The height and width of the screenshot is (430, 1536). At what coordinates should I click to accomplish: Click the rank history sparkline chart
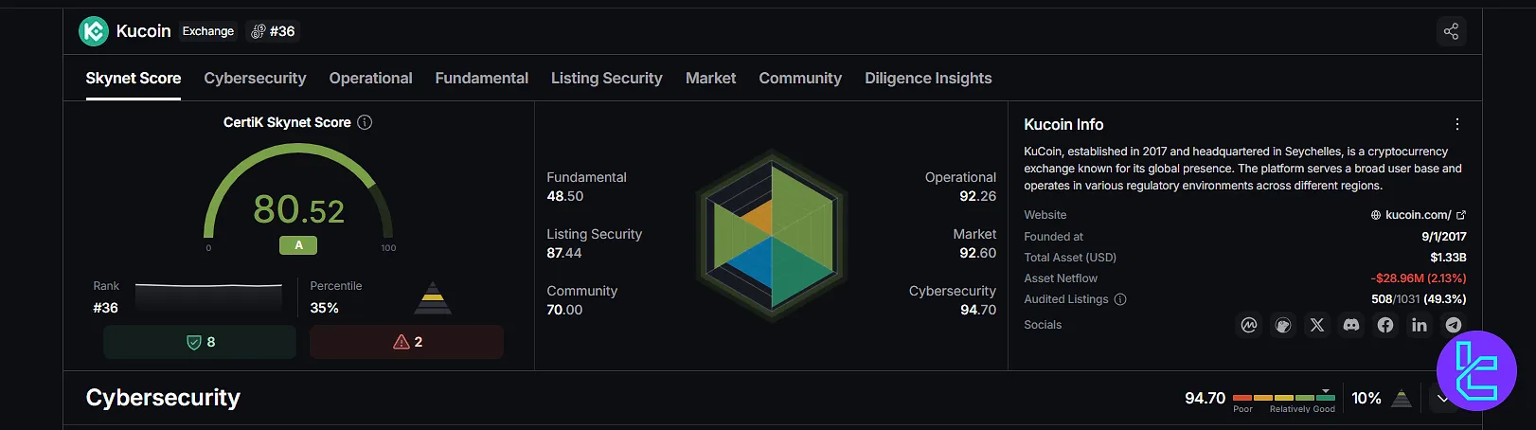coord(208,296)
